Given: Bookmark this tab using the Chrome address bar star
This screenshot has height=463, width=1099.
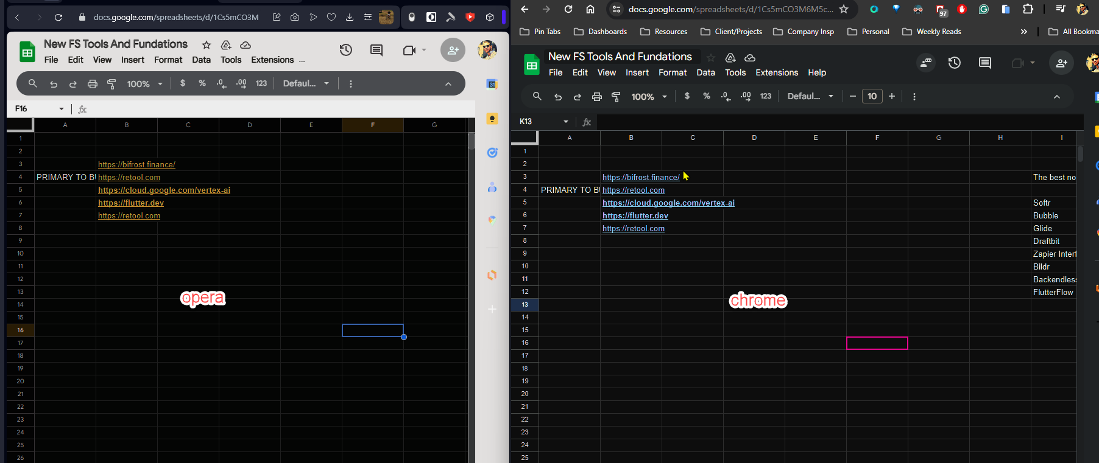Looking at the screenshot, I should coord(844,9).
